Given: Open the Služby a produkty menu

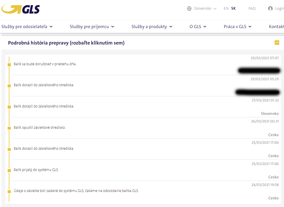Looking at the screenshot, I should pyautogui.click(x=152, y=27).
